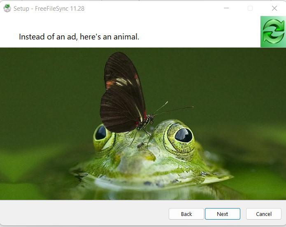
Task: Go back with the Back button
Action: (x=186, y=214)
